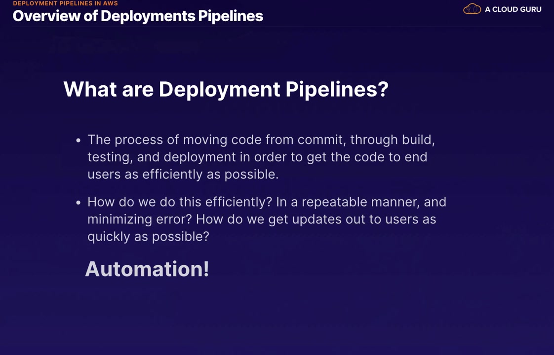This screenshot has width=554, height=355.
Task: Click the "A CLOUD GURU" brand text
Action: pyautogui.click(x=513, y=9)
